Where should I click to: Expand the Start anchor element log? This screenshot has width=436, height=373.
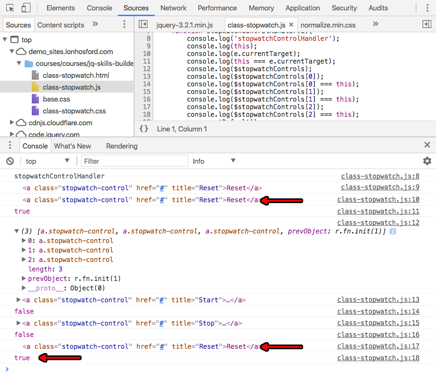(x=19, y=299)
